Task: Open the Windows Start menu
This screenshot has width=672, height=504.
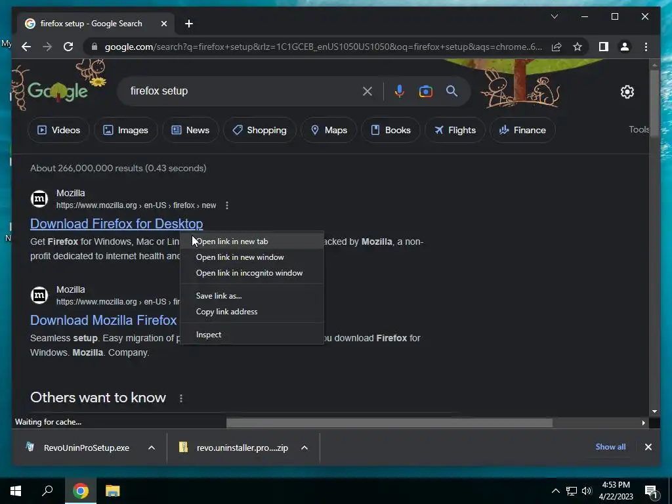Action: pos(16,491)
